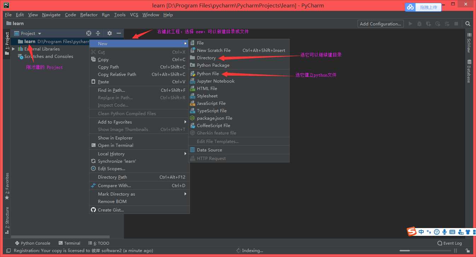This screenshot has width=476, height=257.
Task: Select Python Package in New submenu
Action: tap(239, 65)
